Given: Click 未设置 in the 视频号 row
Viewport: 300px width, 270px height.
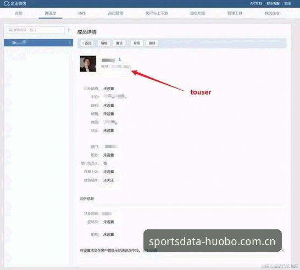Looking at the screenshot, I should coord(108,222).
